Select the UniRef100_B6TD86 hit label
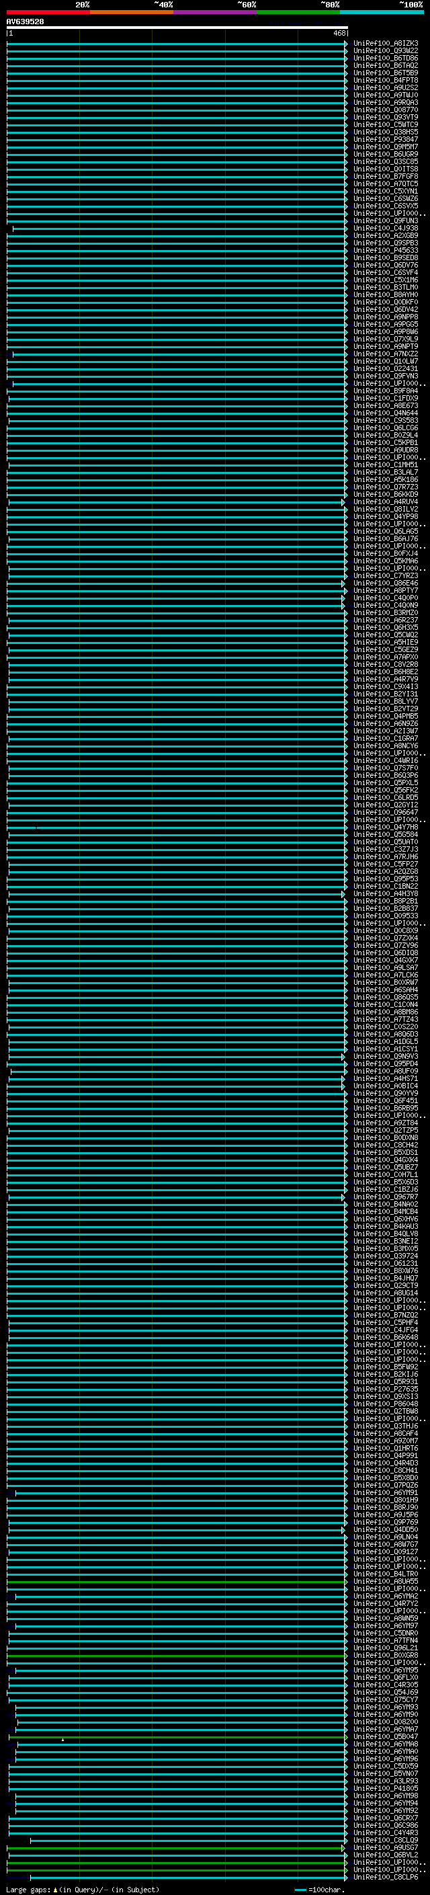430x1895 pixels. (386, 58)
